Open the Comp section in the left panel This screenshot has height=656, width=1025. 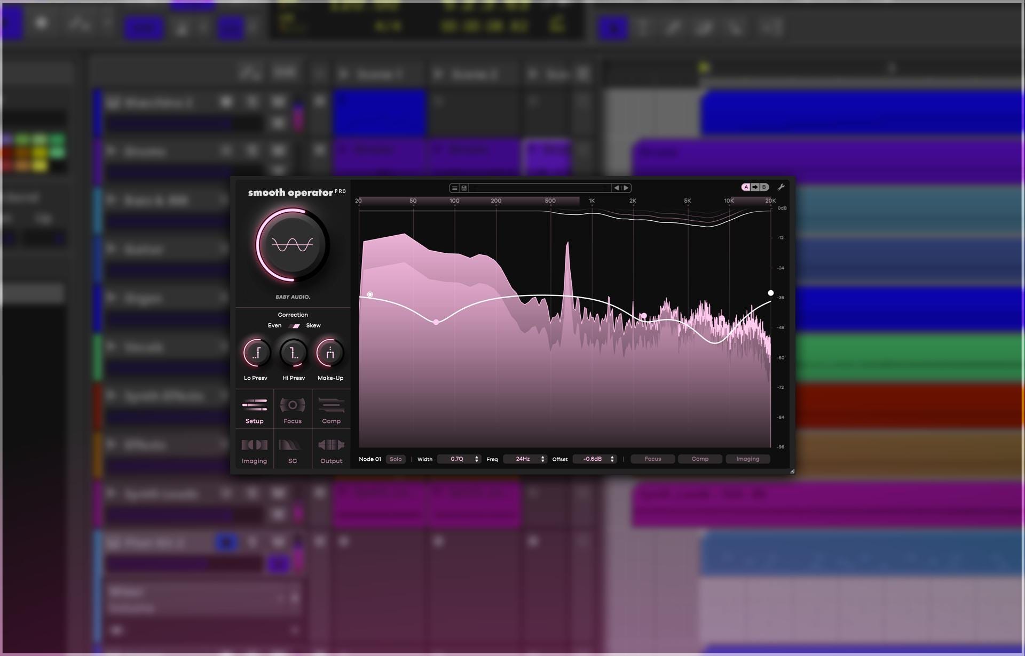coord(331,411)
